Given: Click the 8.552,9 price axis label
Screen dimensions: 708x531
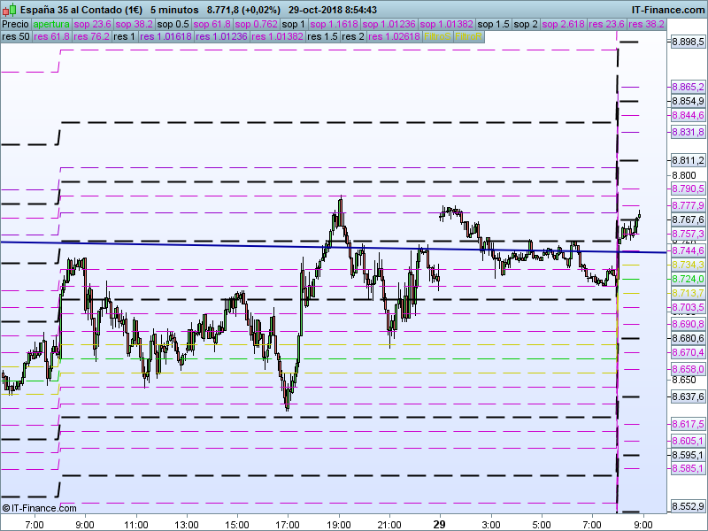Looking at the screenshot, I should coord(688,506).
